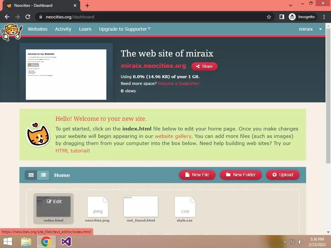Click the address bar URL field

[x=155, y=17]
